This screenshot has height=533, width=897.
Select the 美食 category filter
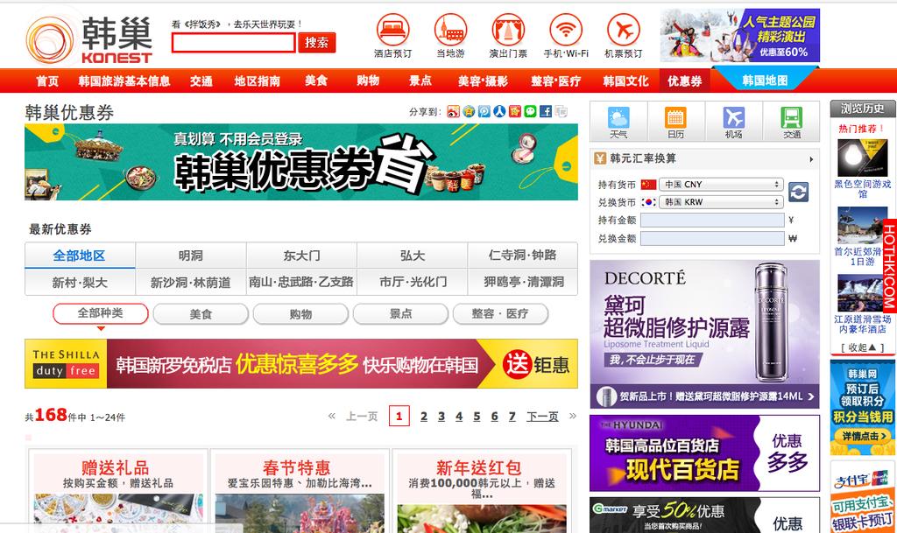(201, 313)
